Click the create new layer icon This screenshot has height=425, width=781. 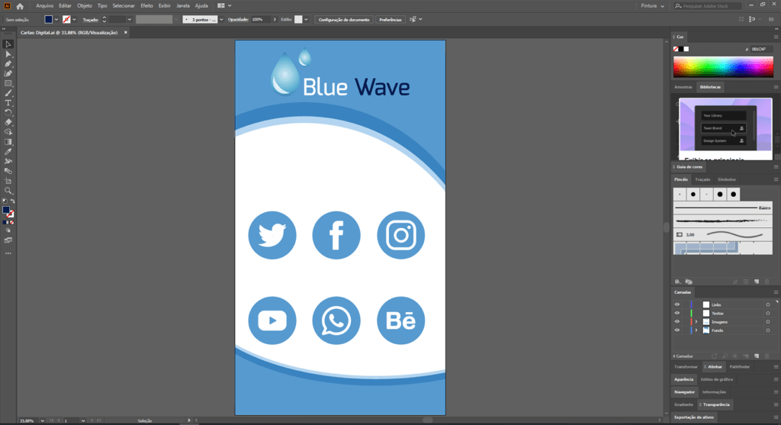[757, 356]
